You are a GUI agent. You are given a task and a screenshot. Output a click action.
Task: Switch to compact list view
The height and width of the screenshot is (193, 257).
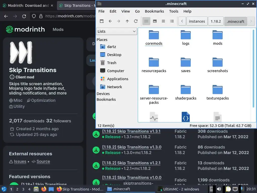pos(163,21)
